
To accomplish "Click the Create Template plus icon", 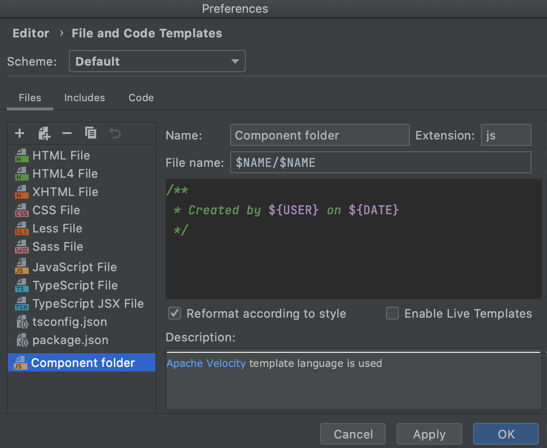I will coord(20,134).
